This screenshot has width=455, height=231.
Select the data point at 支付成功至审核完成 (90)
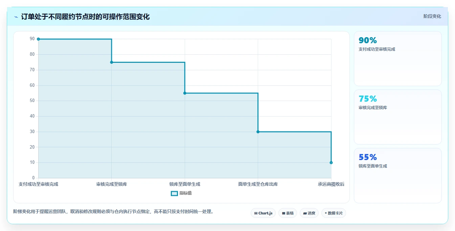click(x=38, y=39)
